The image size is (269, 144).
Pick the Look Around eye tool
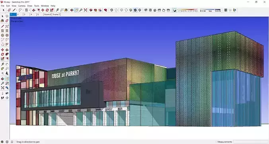(7, 93)
